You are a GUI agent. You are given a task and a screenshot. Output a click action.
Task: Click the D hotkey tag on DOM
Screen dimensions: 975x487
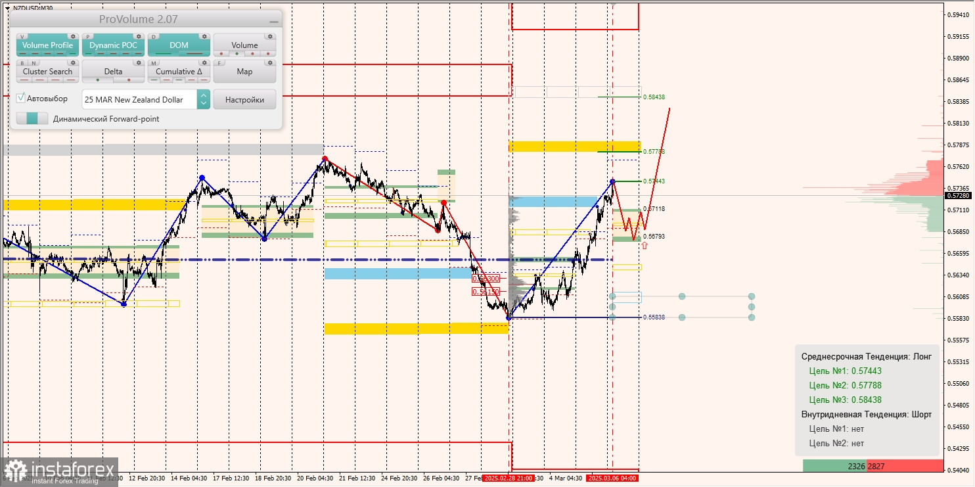click(x=154, y=37)
